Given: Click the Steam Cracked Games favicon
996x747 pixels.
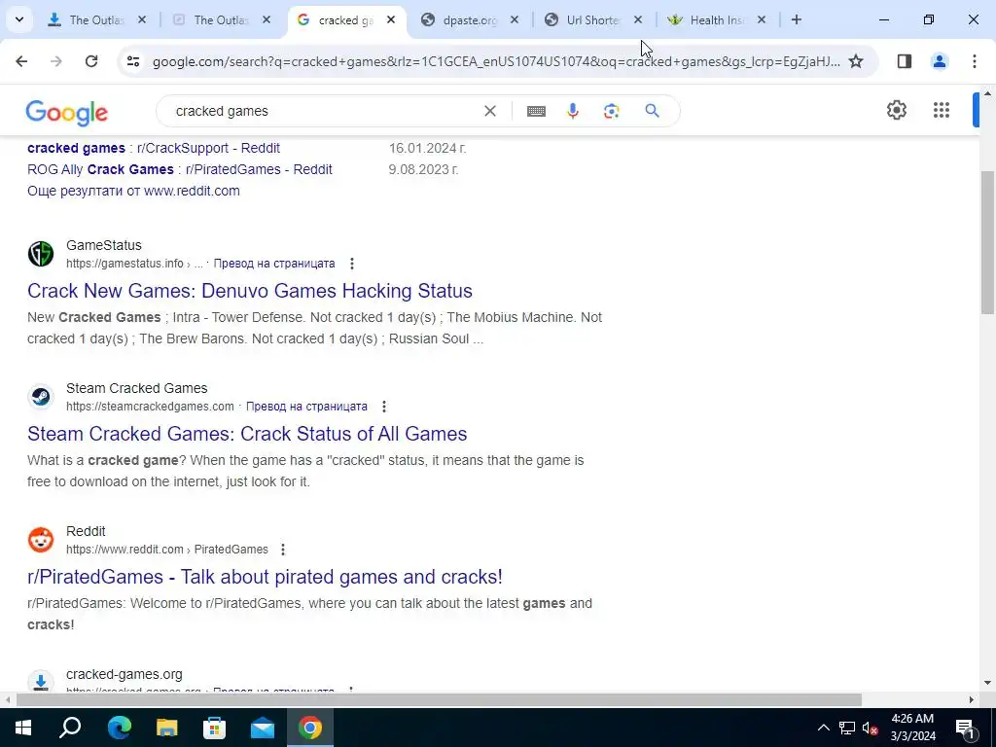Looking at the screenshot, I should pyautogui.click(x=41, y=397).
